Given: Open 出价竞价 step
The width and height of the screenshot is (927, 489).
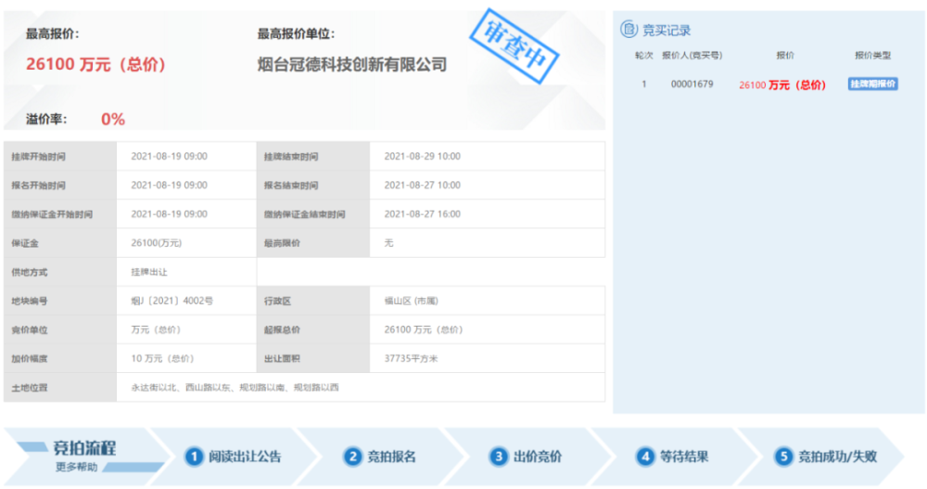Looking at the screenshot, I should (538, 457).
